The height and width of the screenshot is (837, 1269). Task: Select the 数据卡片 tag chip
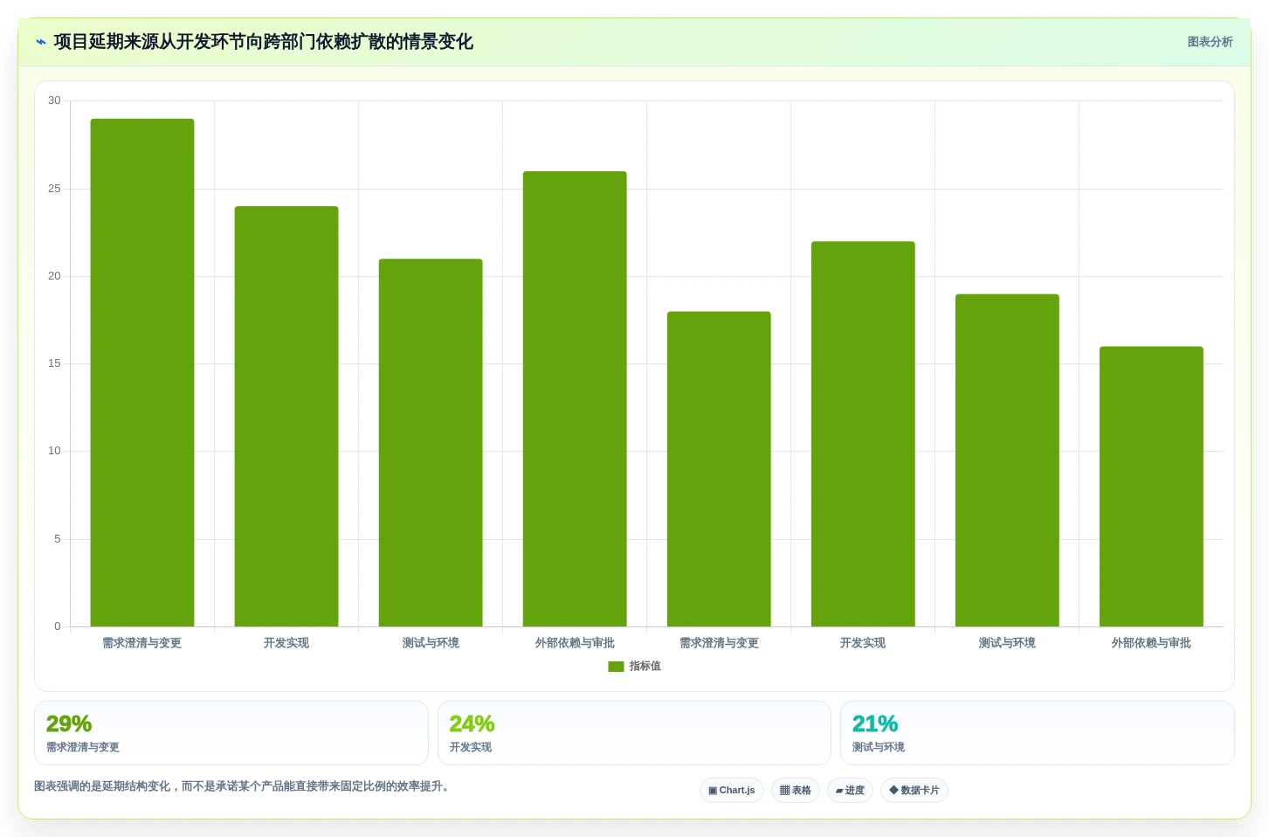pos(914,790)
